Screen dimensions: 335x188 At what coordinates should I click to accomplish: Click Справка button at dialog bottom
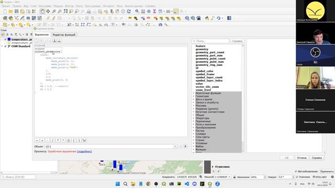tap(317, 158)
